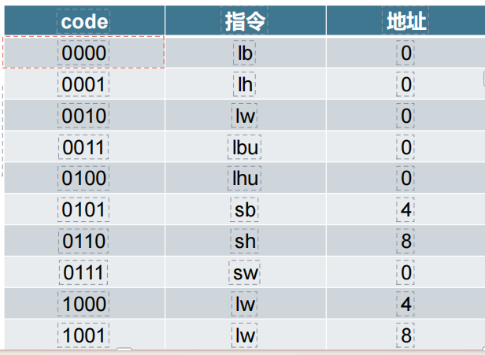Click the code cell 0001

pyautogui.click(x=83, y=84)
